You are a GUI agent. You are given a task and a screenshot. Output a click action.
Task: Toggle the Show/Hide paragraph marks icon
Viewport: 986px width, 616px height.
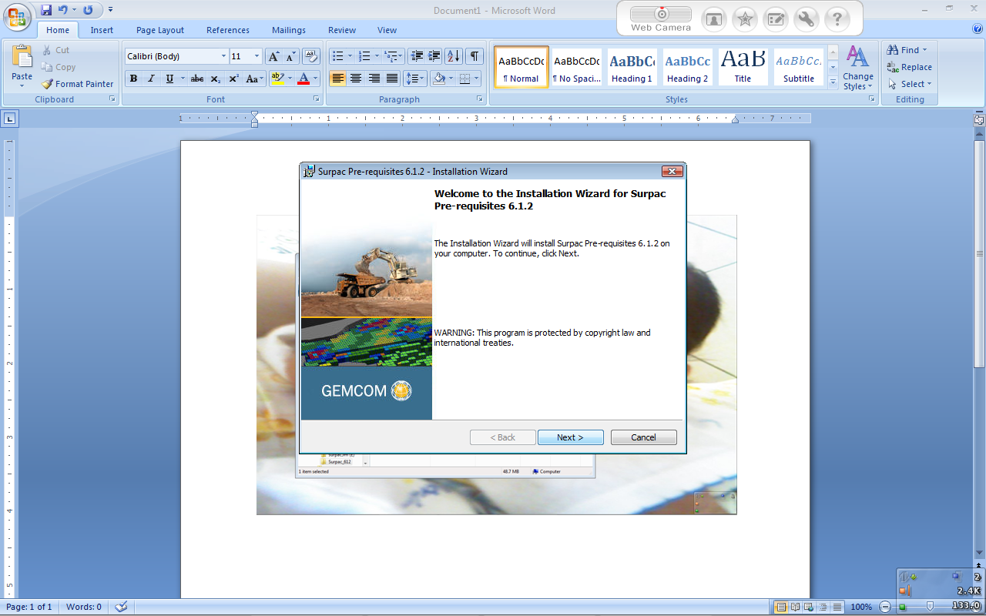[475, 56]
